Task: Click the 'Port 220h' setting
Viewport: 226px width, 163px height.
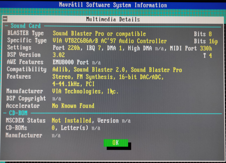Action: (66, 48)
